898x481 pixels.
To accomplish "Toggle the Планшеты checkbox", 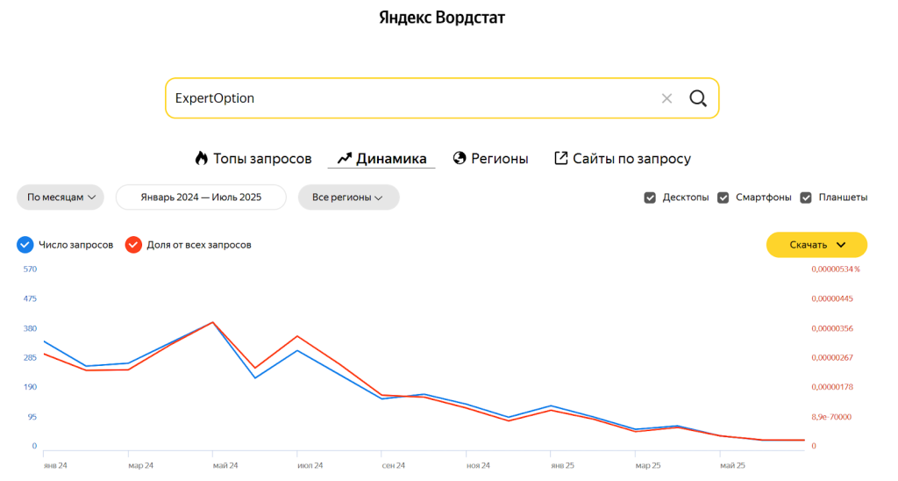I will (806, 197).
